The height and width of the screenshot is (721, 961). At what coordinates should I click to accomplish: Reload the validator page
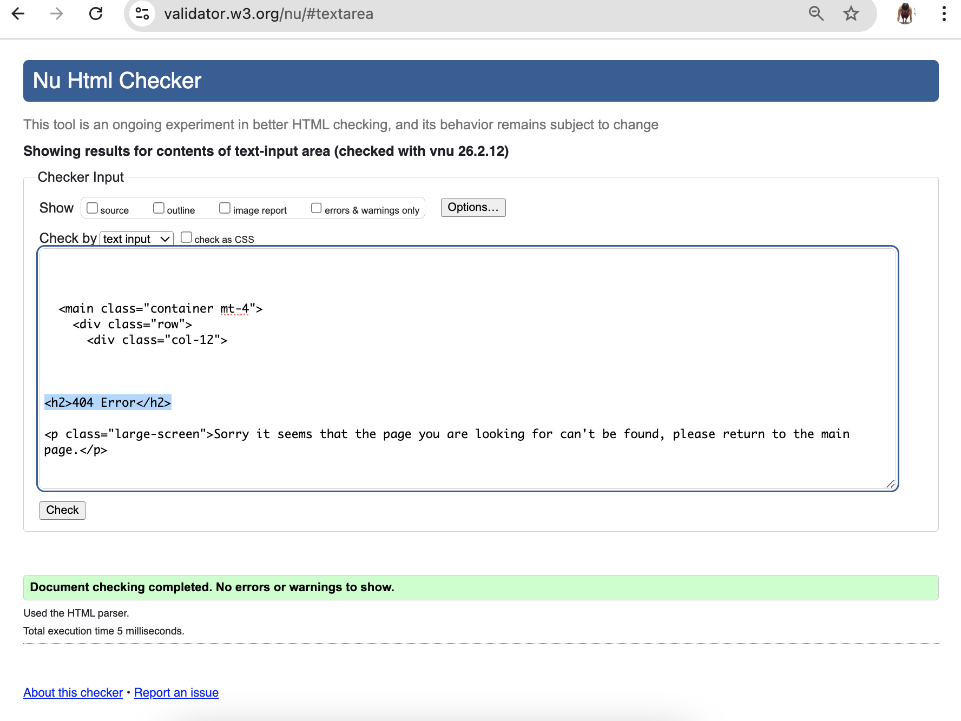click(96, 14)
